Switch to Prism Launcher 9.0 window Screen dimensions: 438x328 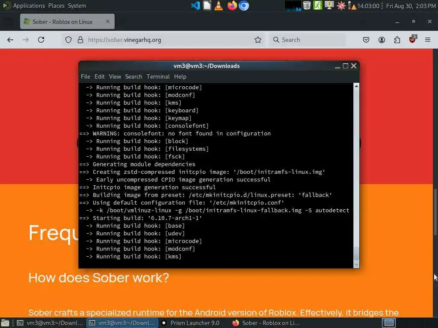point(194,323)
